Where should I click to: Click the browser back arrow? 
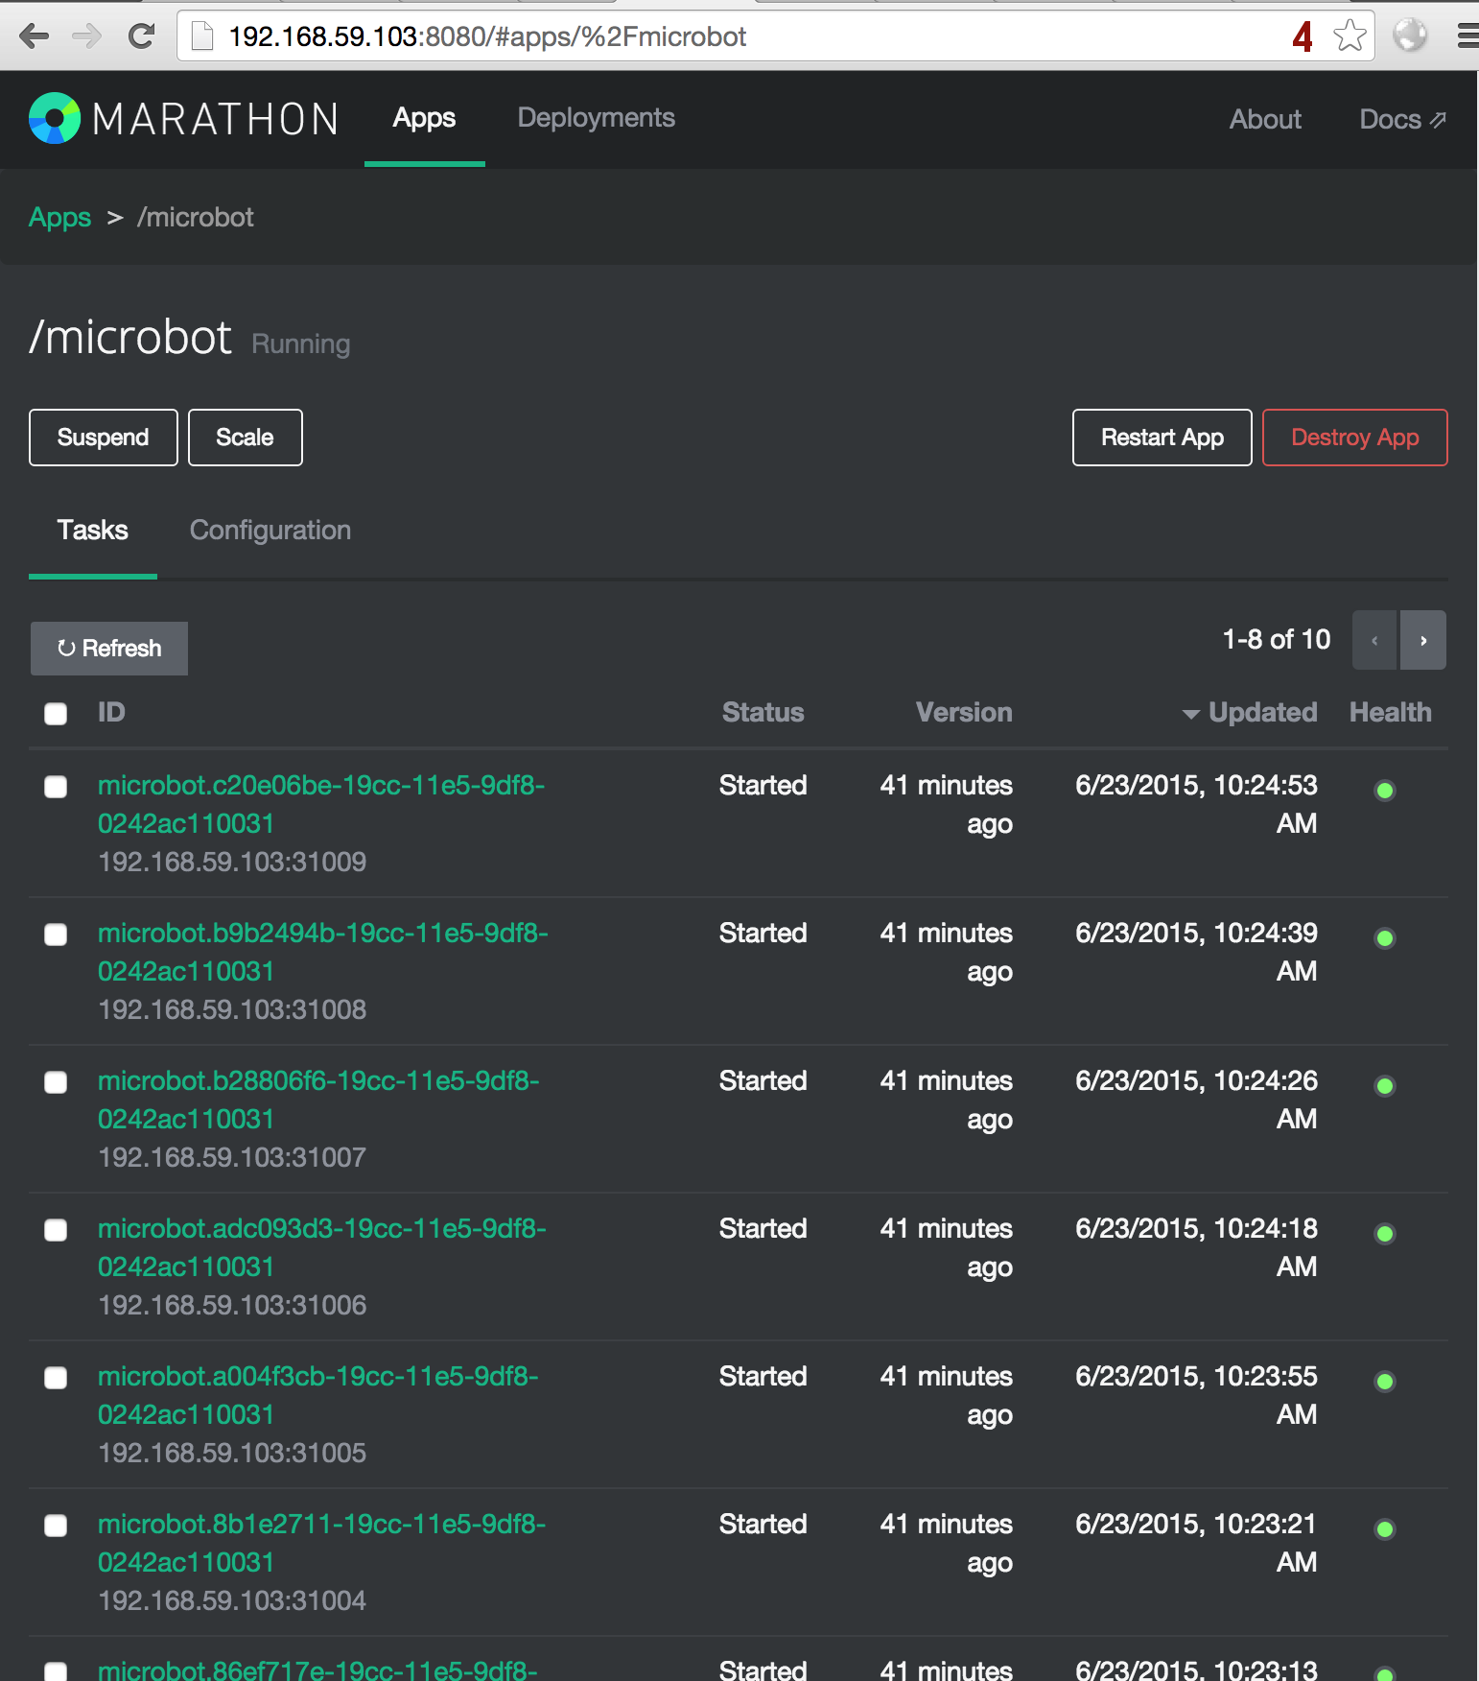[x=34, y=36]
